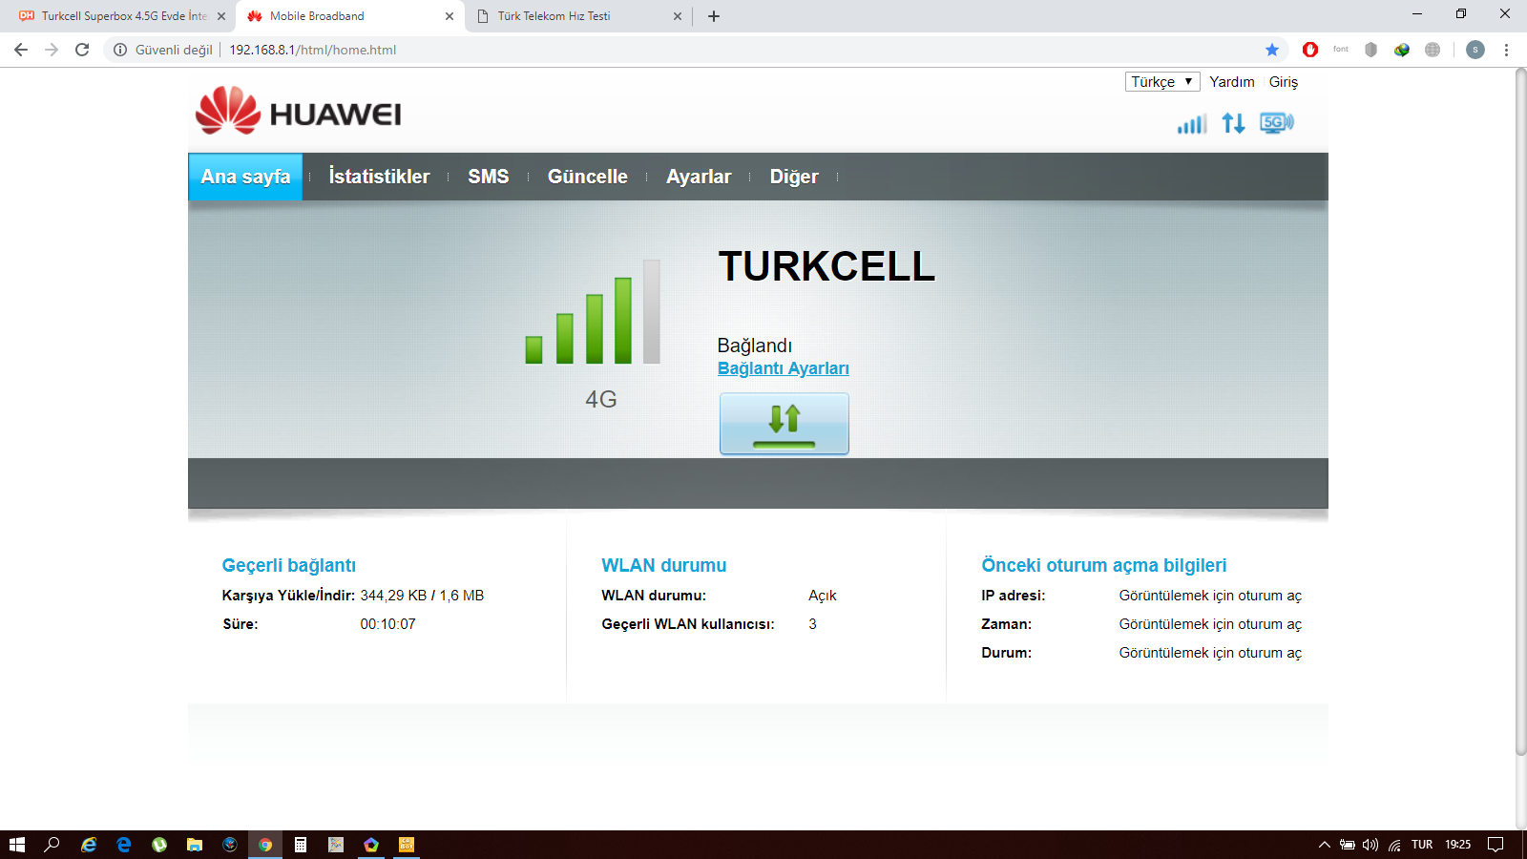Open the Chrome profile avatar
This screenshot has width=1527, height=859.
(1475, 50)
